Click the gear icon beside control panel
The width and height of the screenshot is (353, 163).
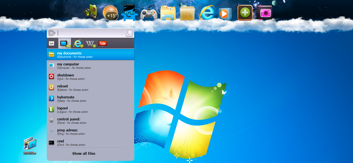coord(52,121)
